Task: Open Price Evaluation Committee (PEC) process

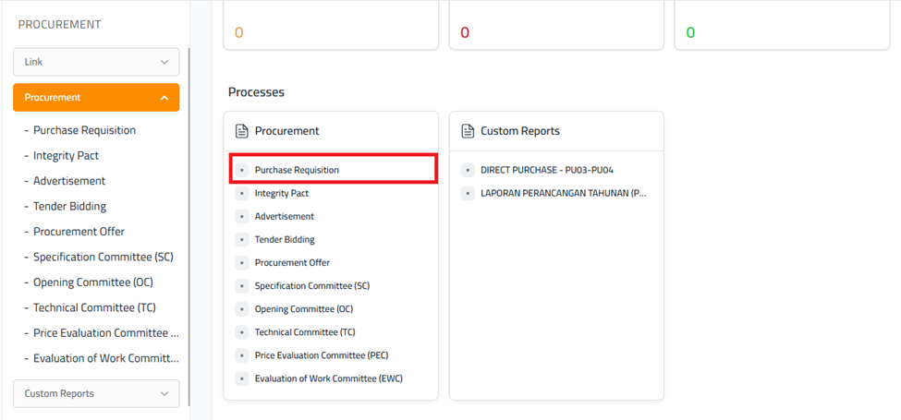Action: pyautogui.click(x=321, y=355)
